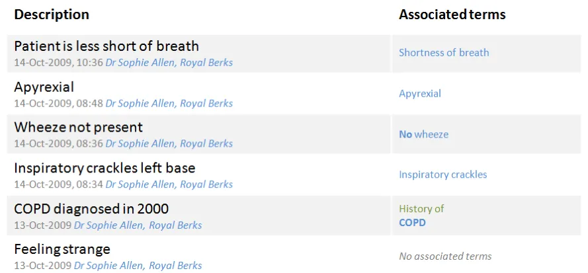Open the 'Shortness of breath' associated term
Image resolution: width=588 pixels, height=273 pixels.
[444, 53]
